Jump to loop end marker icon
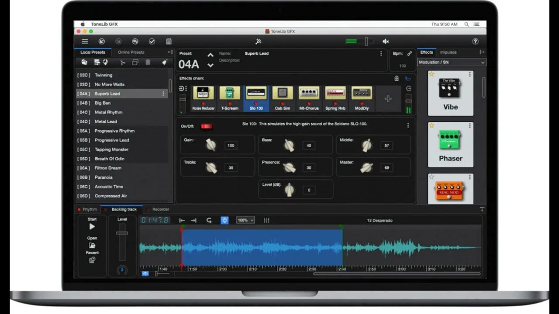Screen dimensions: 559x314 193,220
